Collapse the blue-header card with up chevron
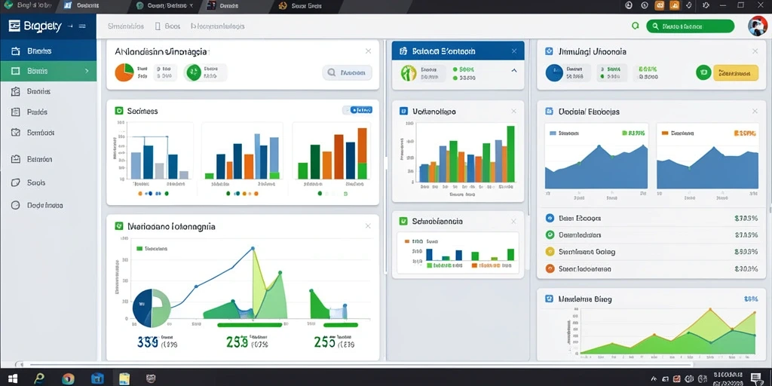The height and width of the screenshot is (386, 772). (x=514, y=71)
